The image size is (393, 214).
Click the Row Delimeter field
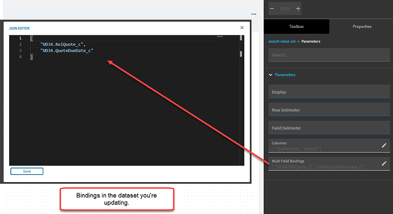coord(329,109)
